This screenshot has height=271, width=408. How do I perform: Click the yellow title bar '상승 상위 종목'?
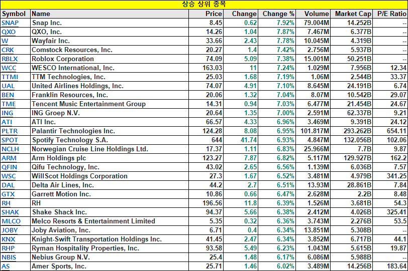204,5
